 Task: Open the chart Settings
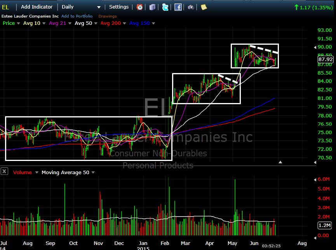(x=119, y=7)
